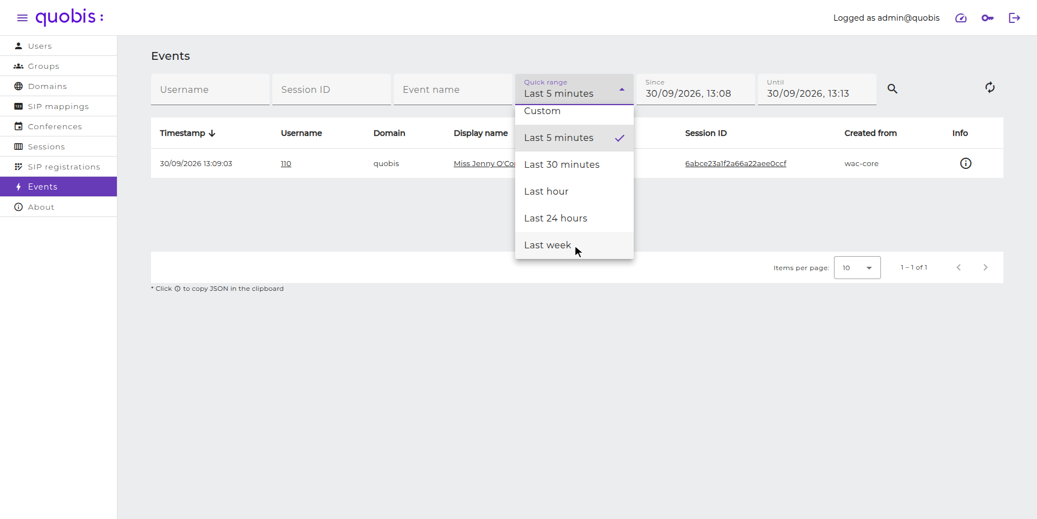The width and height of the screenshot is (1037, 519).
Task: Open the hamburger menu icon
Action: click(x=22, y=18)
